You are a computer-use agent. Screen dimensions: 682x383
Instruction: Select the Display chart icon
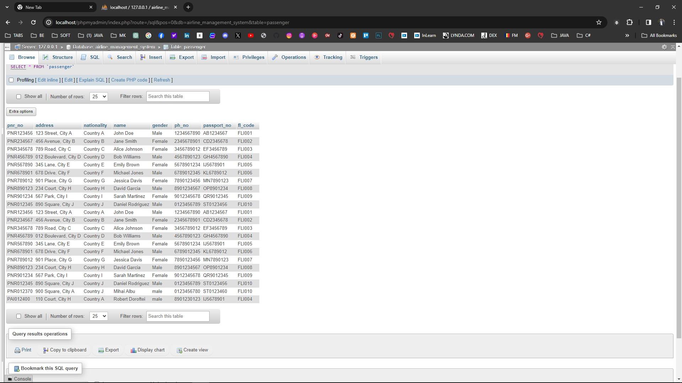[133, 350]
